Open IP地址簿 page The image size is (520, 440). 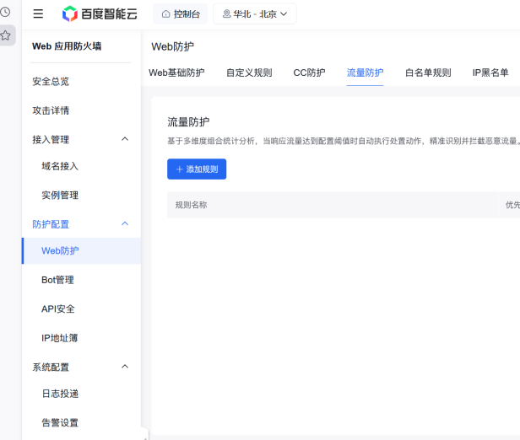tap(59, 338)
